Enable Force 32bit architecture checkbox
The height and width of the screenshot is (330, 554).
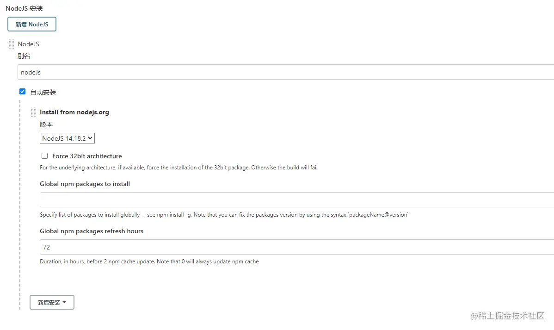click(x=45, y=156)
